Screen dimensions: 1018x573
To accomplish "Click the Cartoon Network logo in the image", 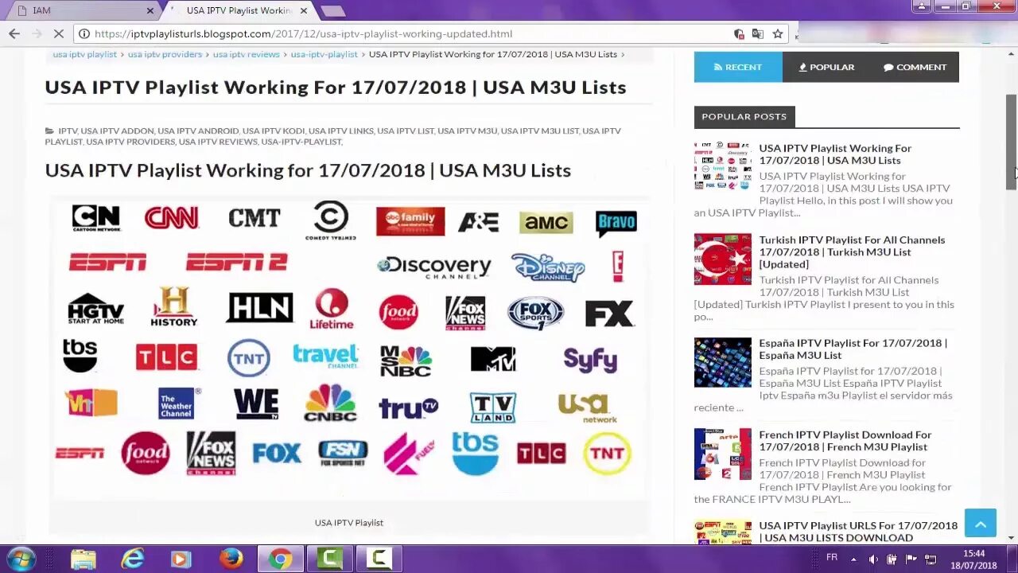I will 95,217.
